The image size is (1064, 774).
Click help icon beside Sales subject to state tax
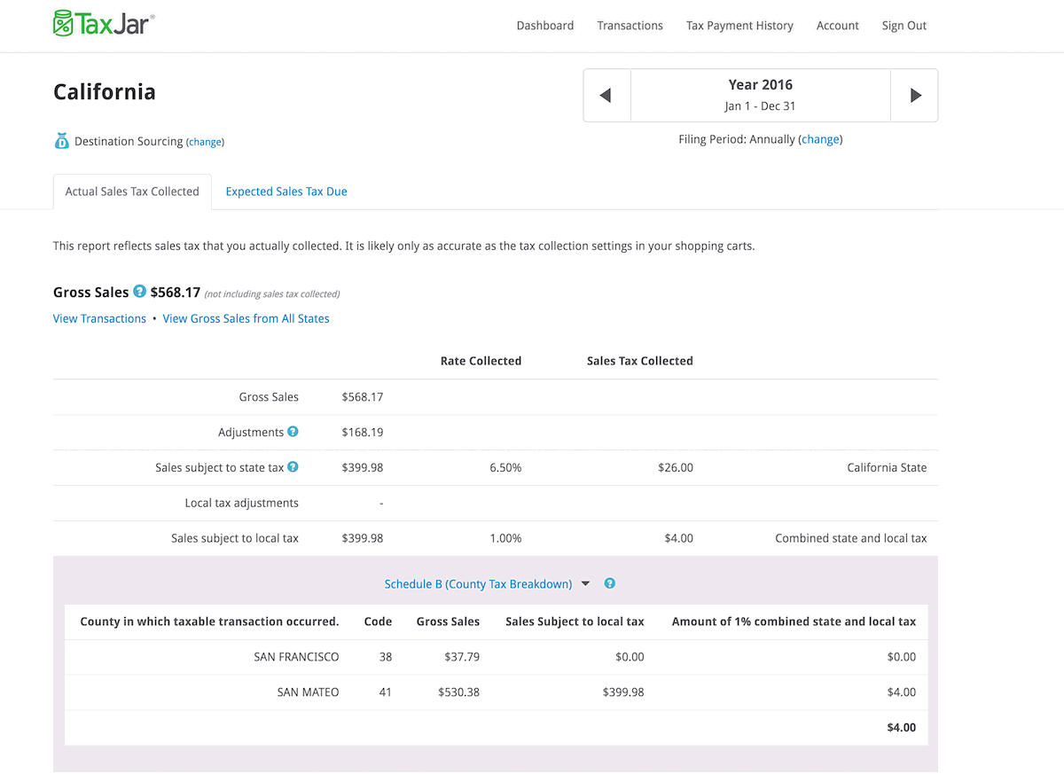pos(293,467)
